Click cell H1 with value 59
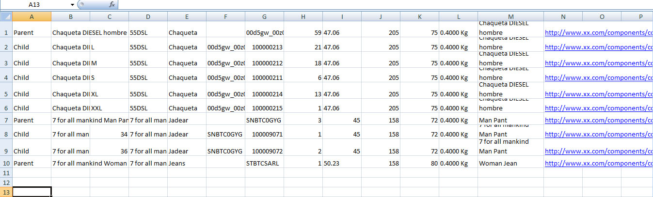653x197 pixels. [303, 30]
